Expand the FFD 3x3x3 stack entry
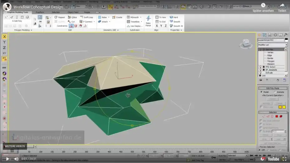Viewport: 290px width, 163px height. tap(263, 67)
